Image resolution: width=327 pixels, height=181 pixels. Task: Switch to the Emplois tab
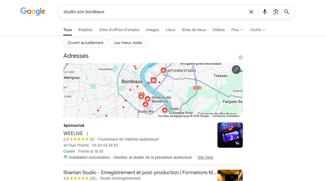(x=86, y=30)
